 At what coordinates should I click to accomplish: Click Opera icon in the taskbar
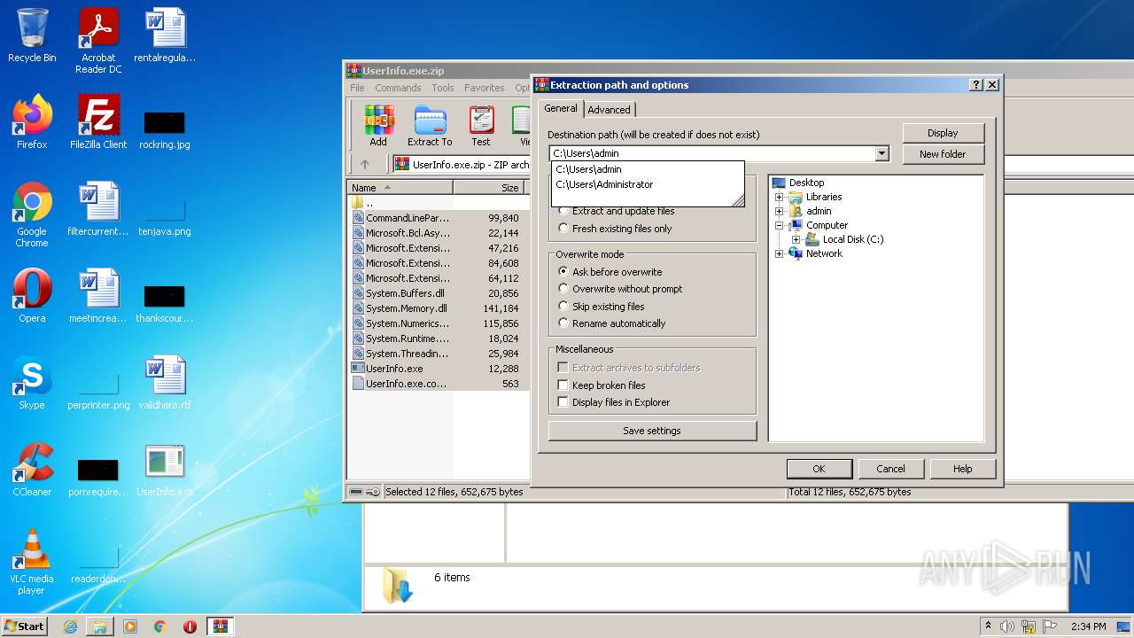(x=190, y=626)
